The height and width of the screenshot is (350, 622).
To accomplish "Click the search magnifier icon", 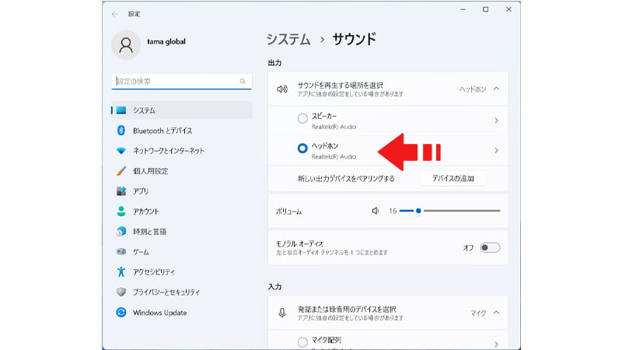I will coord(243,81).
